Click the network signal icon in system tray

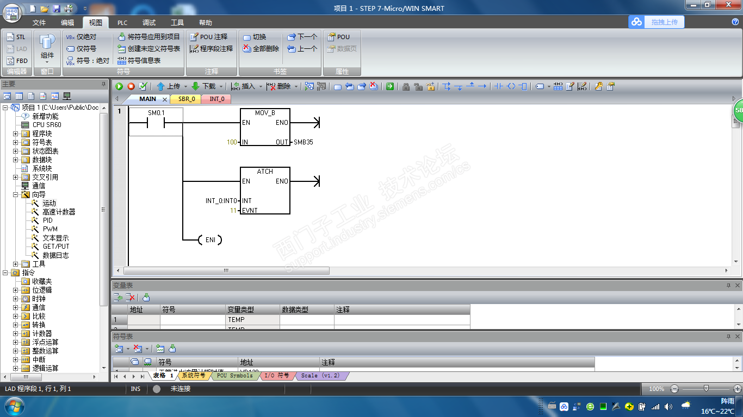coord(655,407)
